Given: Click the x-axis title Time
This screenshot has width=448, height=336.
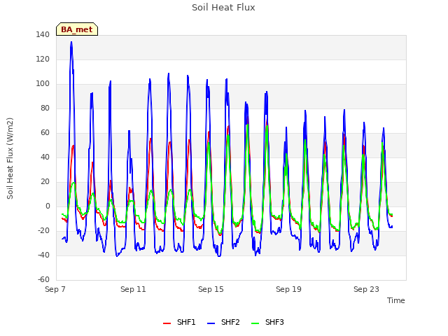Looking at the screenshot, I should (396, 300).
